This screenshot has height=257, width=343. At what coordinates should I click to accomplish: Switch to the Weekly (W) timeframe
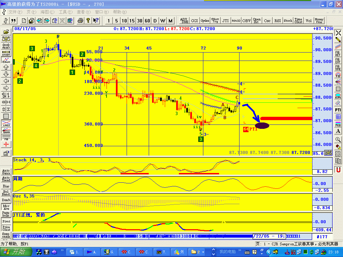[162, 20]
